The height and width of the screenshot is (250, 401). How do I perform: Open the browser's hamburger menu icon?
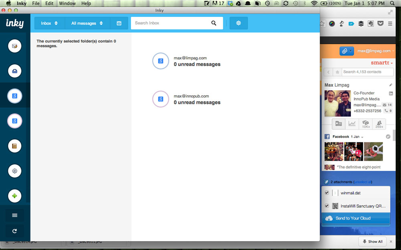point(390,24)
